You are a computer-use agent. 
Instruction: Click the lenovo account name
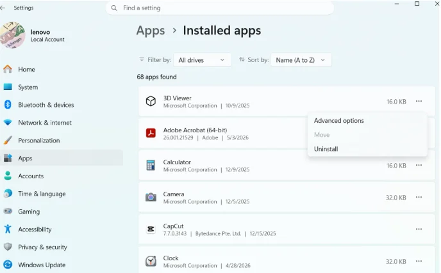point(40,32)
